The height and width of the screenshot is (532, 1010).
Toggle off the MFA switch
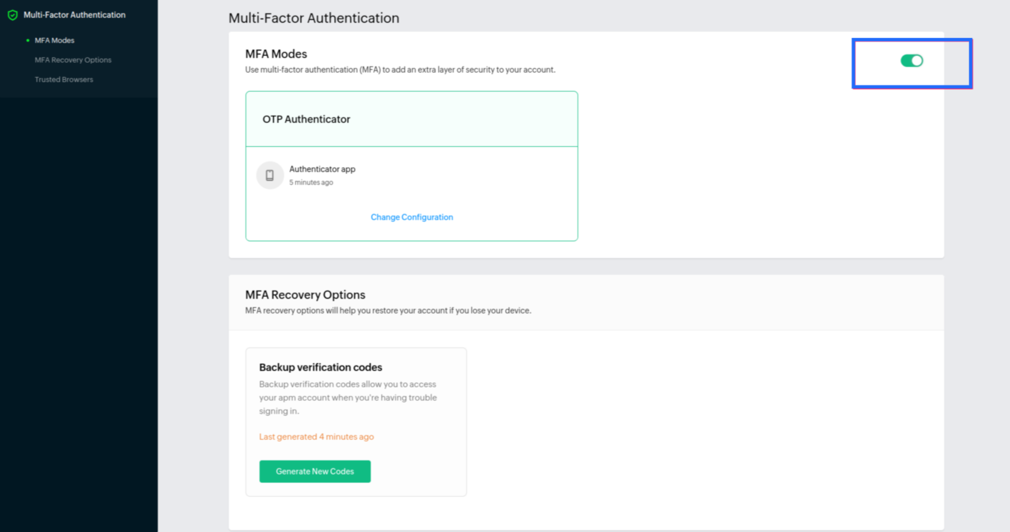911,61
